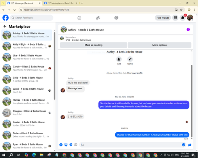The image size is (198, 158).
Task: Open Ryan - 4 Beds 3 Baths conversation
Action: click(x=27, y=146)
